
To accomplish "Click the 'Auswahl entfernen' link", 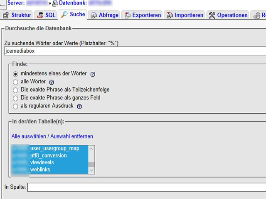I will 71,136.
